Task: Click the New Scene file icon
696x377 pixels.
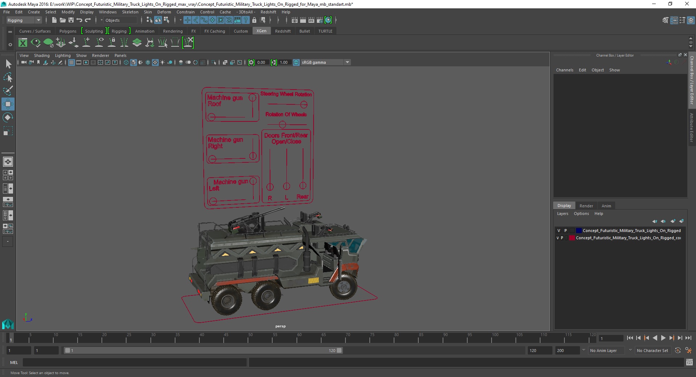Action: click(54, 20)
